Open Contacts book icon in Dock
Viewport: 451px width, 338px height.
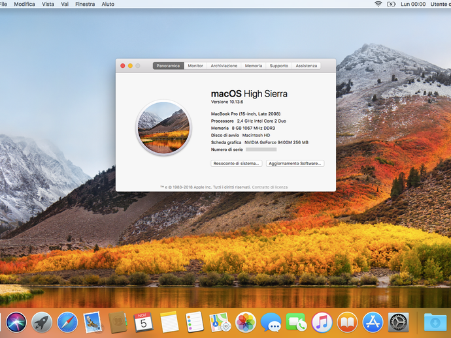118,322
